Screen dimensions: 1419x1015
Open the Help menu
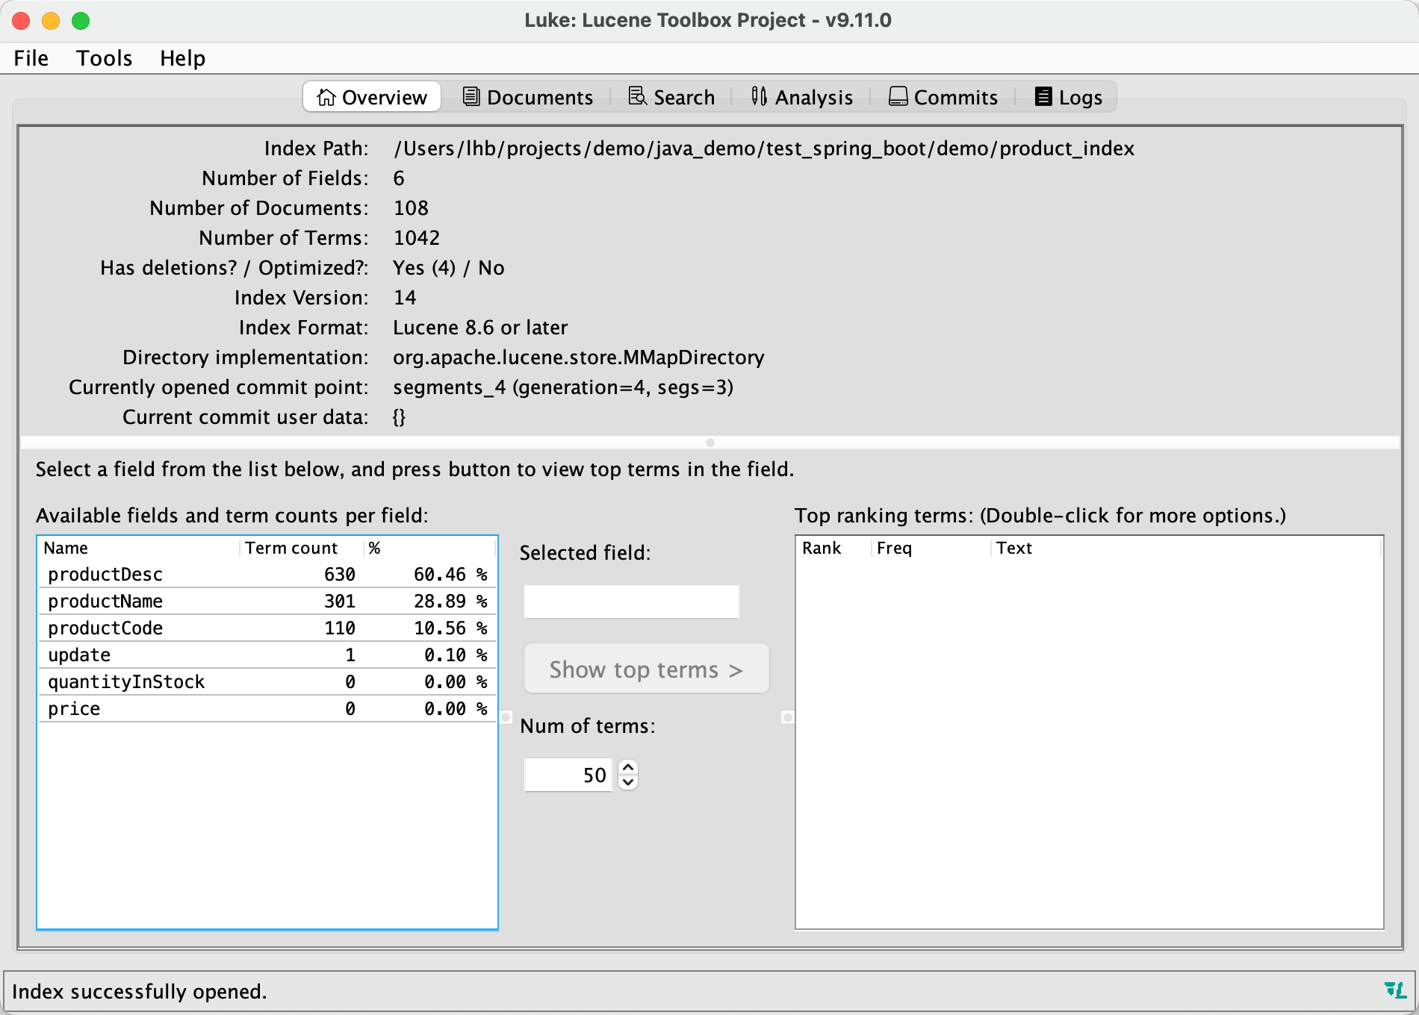click(x=182, y=58)
